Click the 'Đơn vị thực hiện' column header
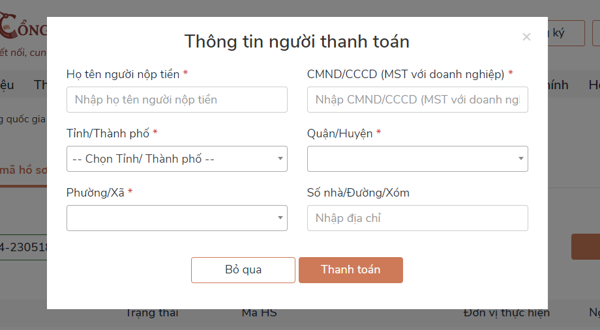Viewport: 600px width, 330px height. pos(506,313)
